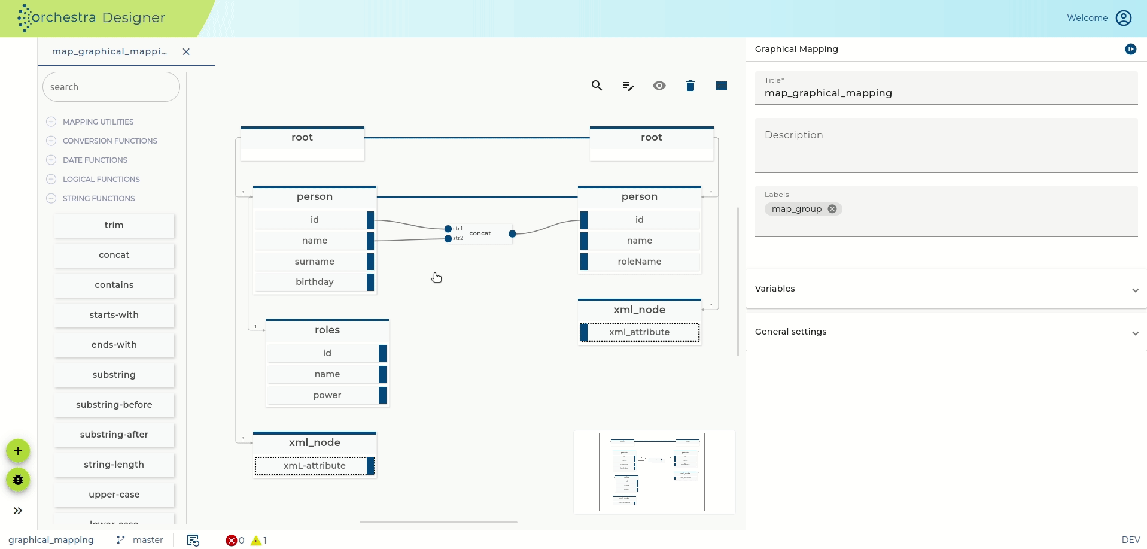
Task: Select the upper-case function
Action: point(114,495)
